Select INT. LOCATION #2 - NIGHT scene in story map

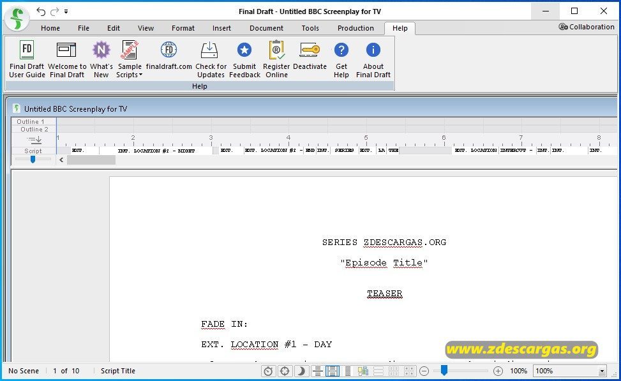pyautogui.click(x=156, y=151)
